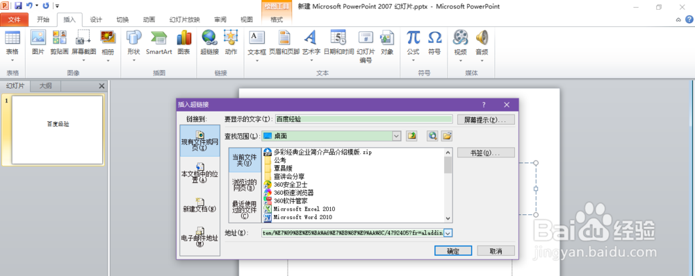695x276 pixels.
Task: Click the 要显示的文字 text field
Action: pyautogui.click(x=363, y=119)
